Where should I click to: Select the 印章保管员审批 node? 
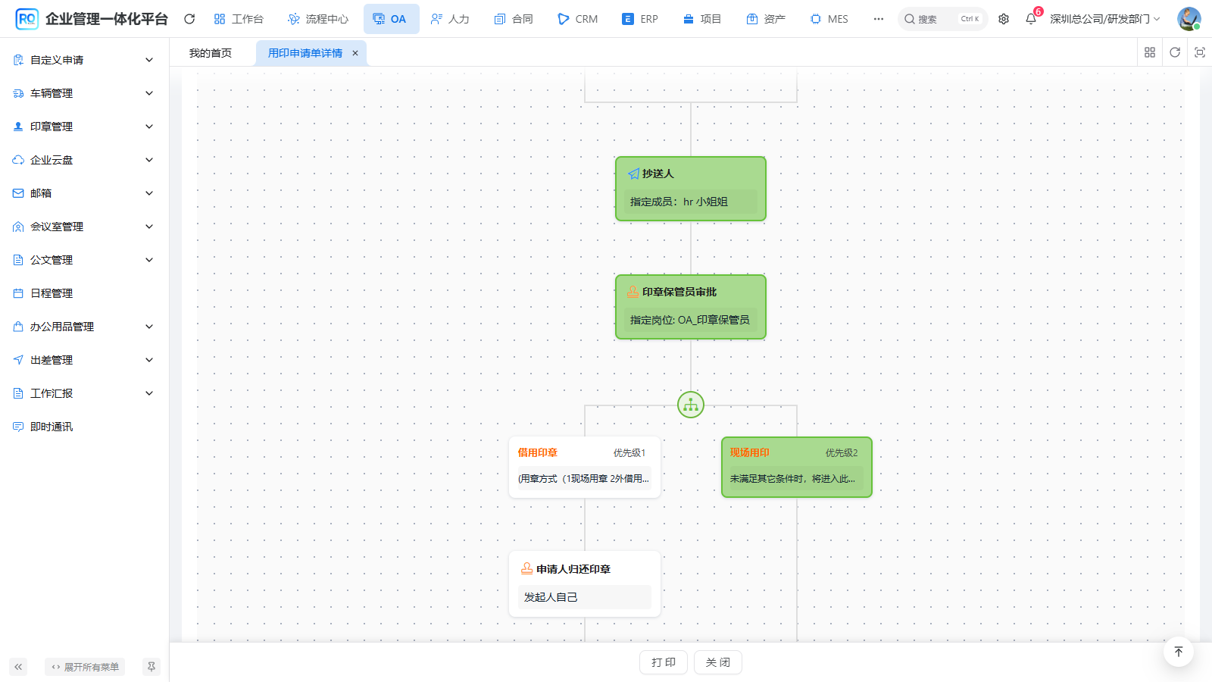[x=691, y=307]
